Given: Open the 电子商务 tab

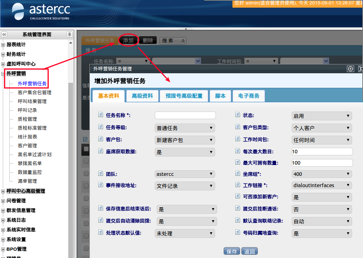Looking at the screenshot, I should tap(249, 96).
